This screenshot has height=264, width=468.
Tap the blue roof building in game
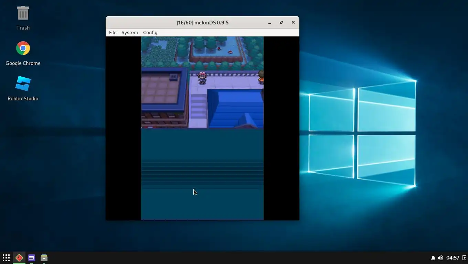[x=235, y=109]
